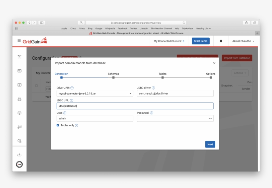Click Start Demo button
The height and width of the screenshot is (188, 272).
(x=201, y=41)
